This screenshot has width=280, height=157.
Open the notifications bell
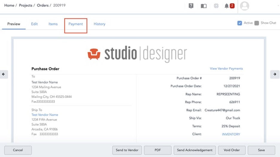coord(226,6)
